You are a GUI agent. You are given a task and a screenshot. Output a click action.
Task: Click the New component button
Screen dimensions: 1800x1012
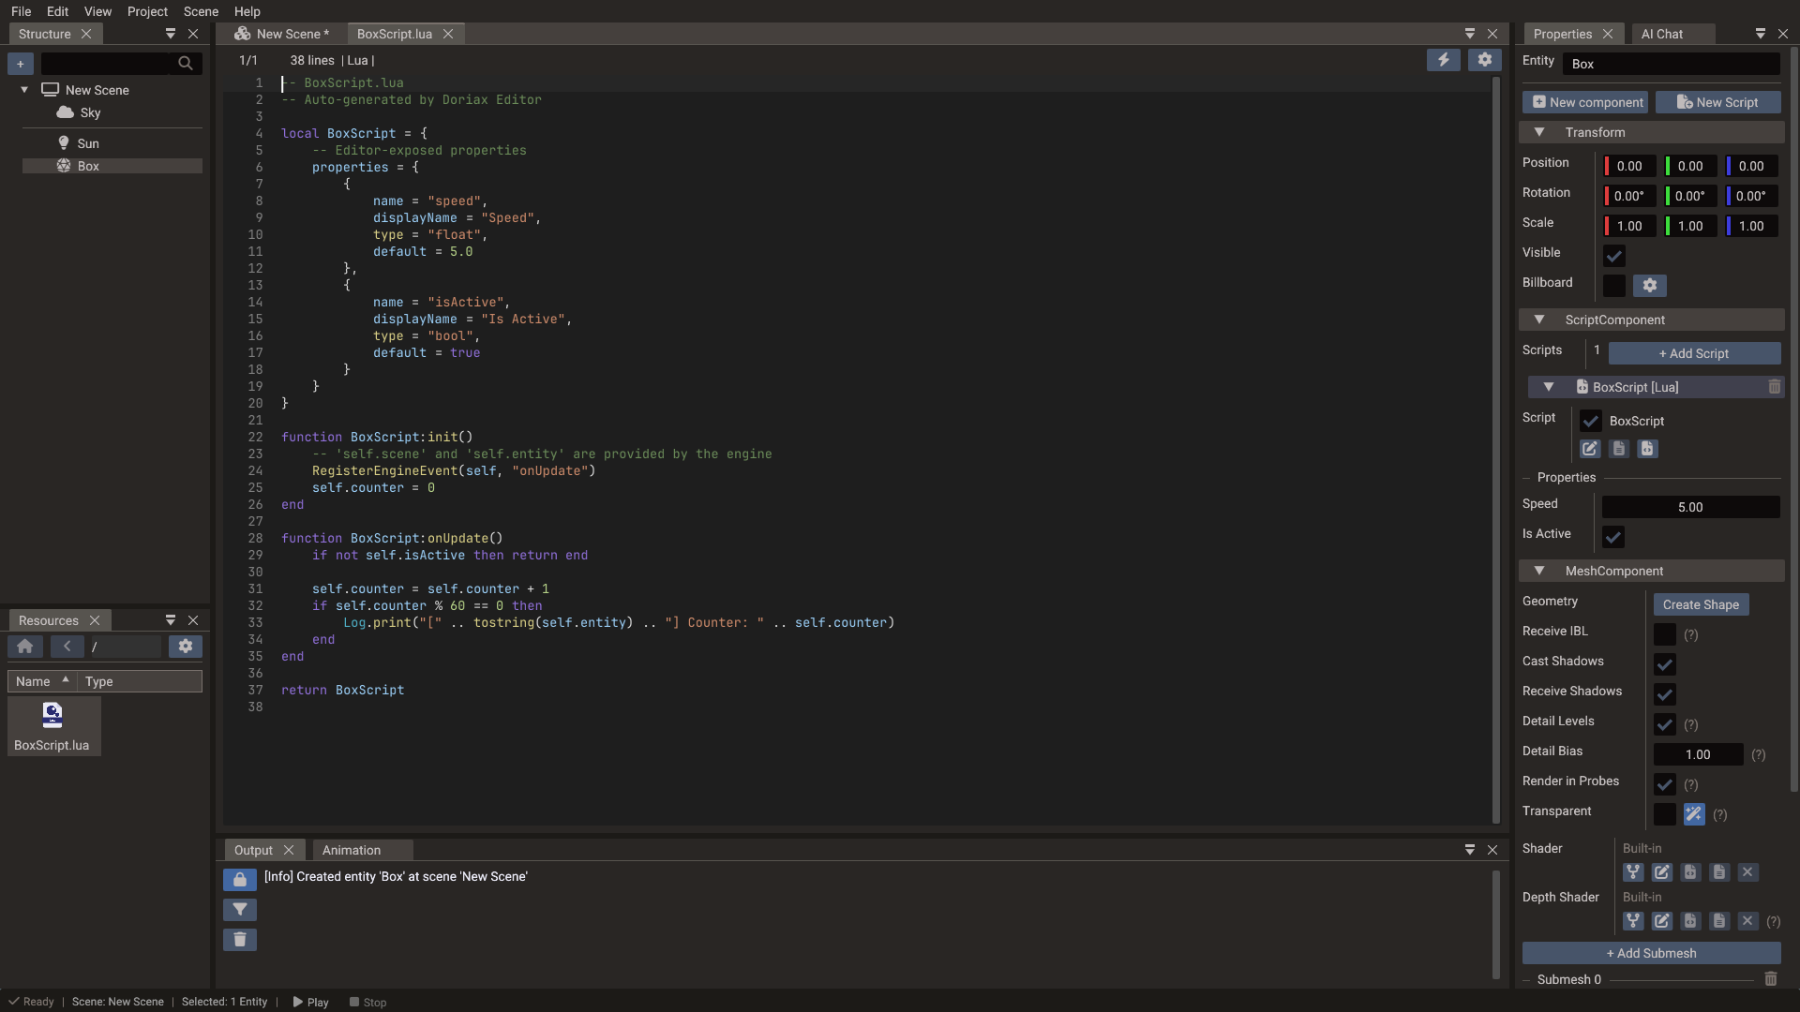[1587, 102]
